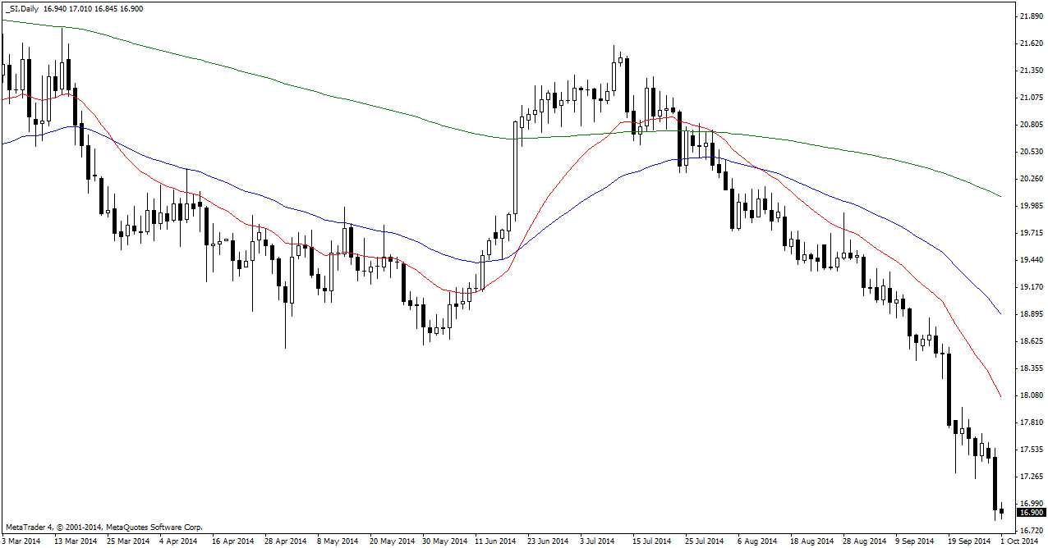Select the 21.075 price scale value

point(1031,98)
